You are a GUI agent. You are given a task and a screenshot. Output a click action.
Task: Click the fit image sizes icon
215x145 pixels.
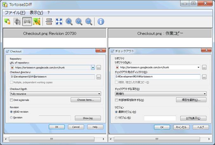coord(37,22)
